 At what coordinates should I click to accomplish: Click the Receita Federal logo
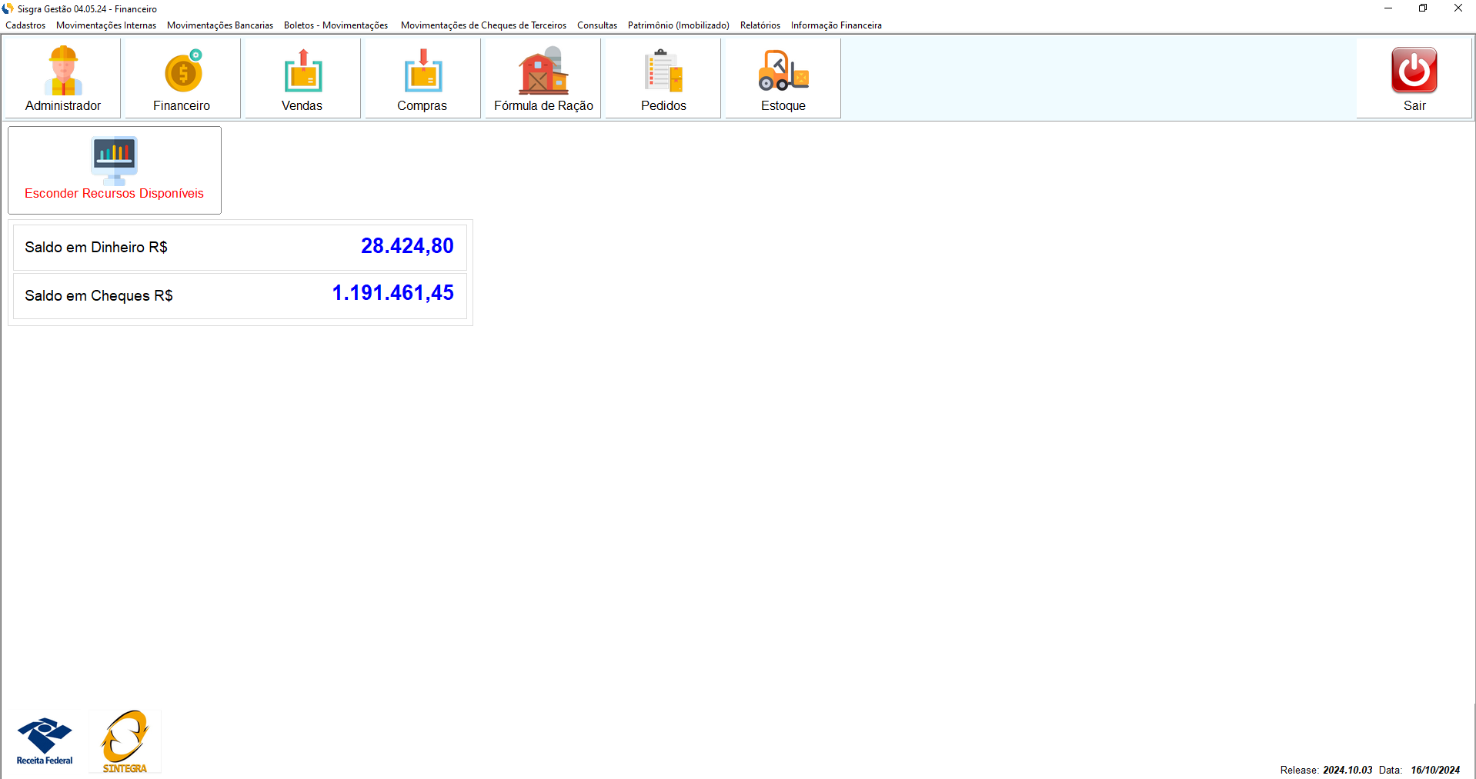(45, 741)
